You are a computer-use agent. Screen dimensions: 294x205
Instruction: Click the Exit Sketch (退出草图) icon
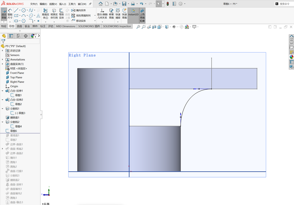point(4,14)
